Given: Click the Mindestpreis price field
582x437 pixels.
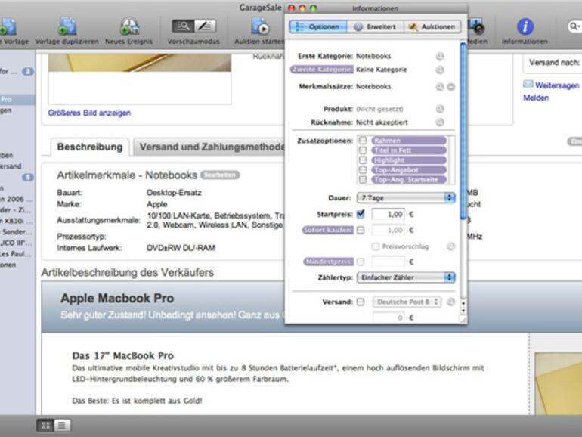Looking at the screenshot, I should click(x=388, y=262).
